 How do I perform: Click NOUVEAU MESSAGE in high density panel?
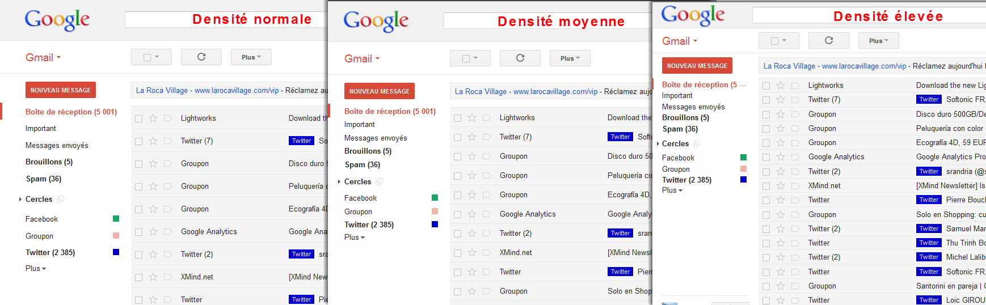[x=697, y=65]
